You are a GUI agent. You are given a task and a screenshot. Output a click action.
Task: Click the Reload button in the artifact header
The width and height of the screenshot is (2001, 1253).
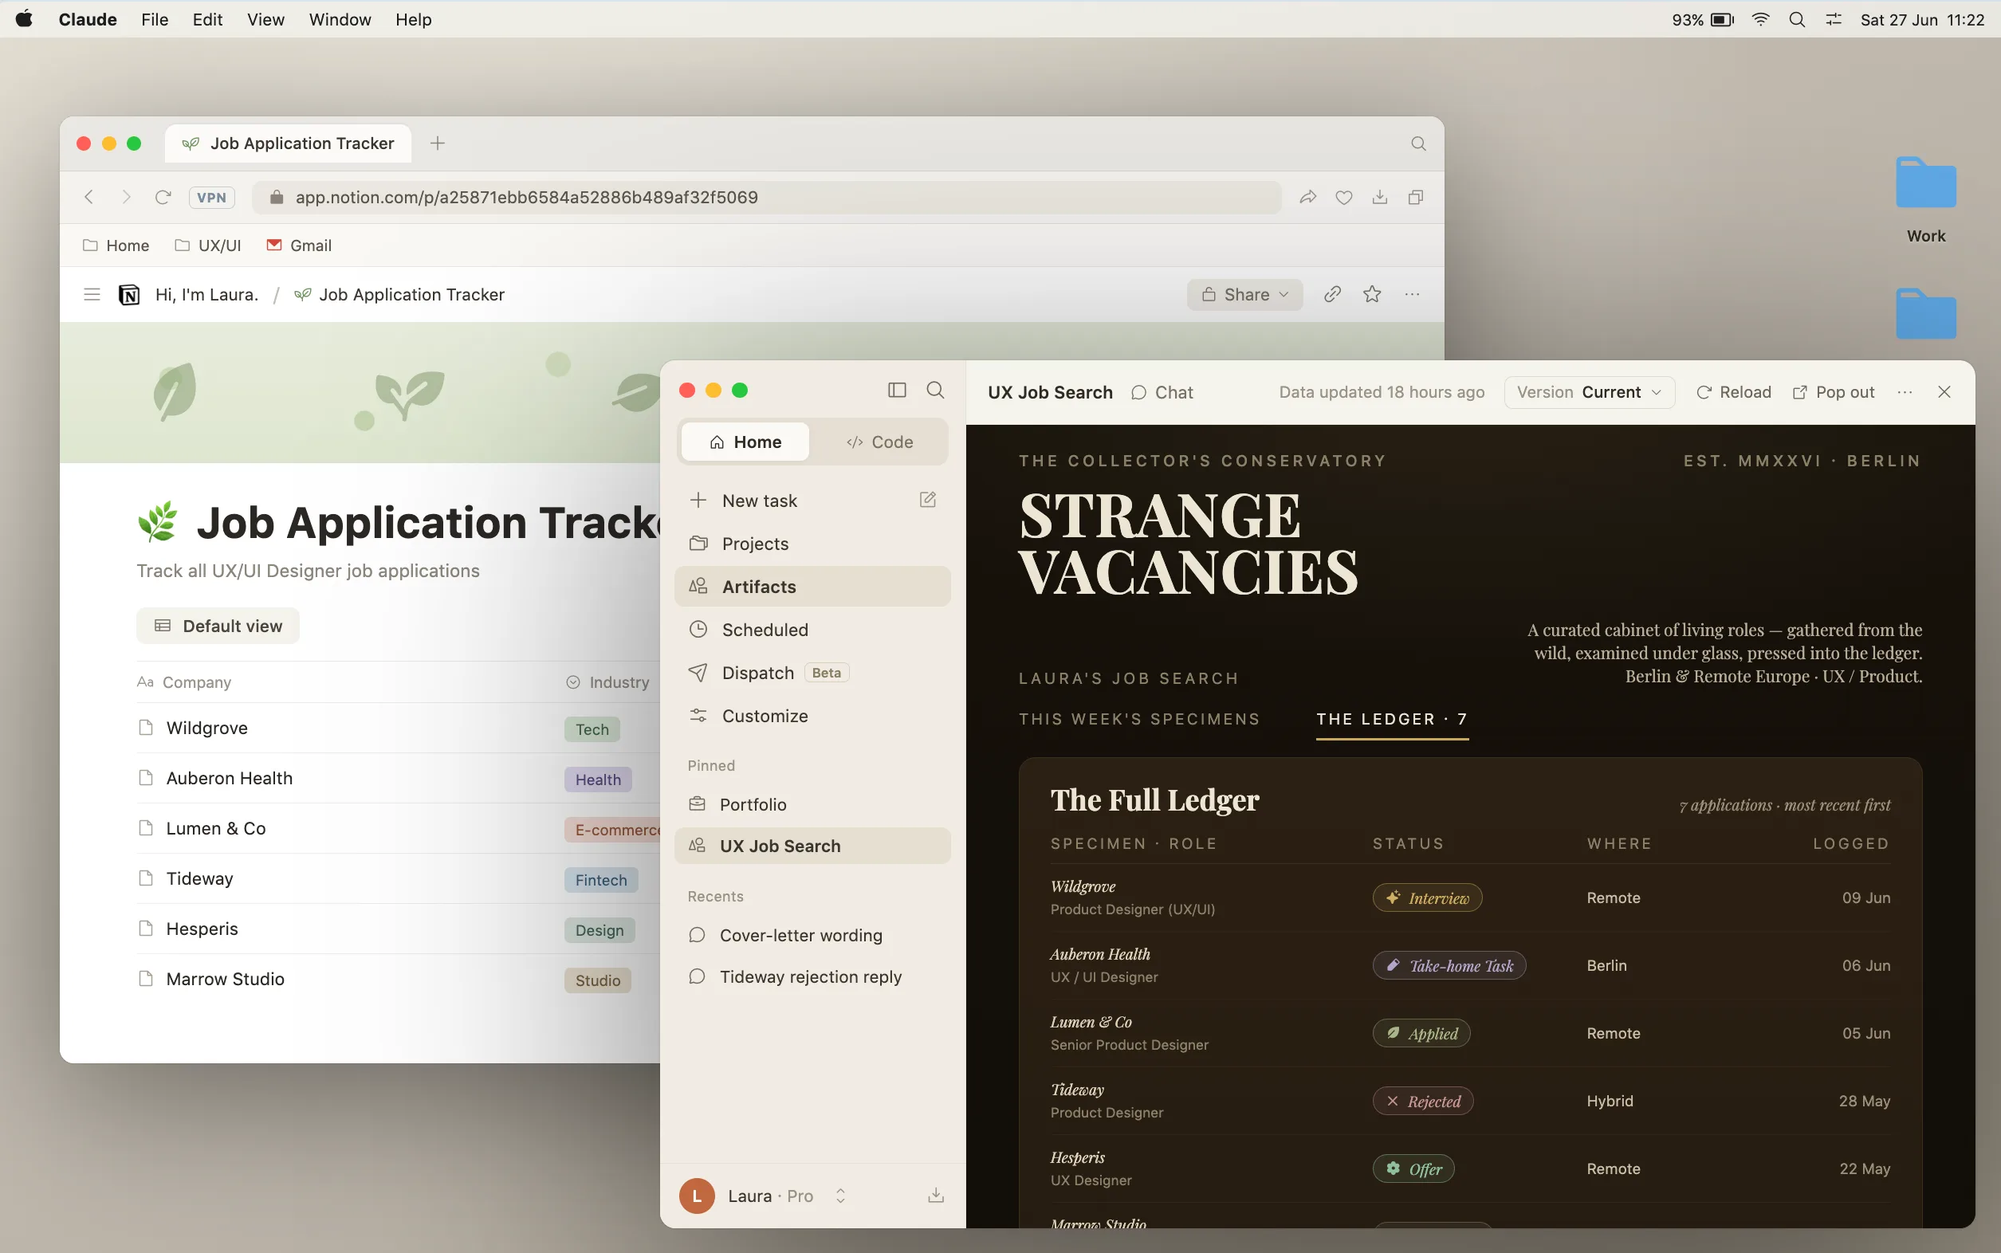coord(1733,392)
